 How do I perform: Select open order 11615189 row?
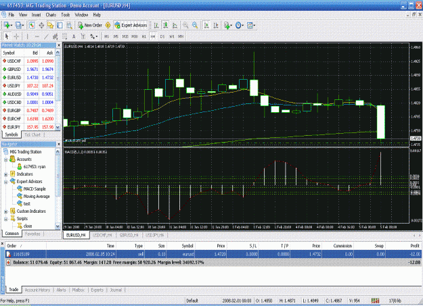tap(213, 254)
